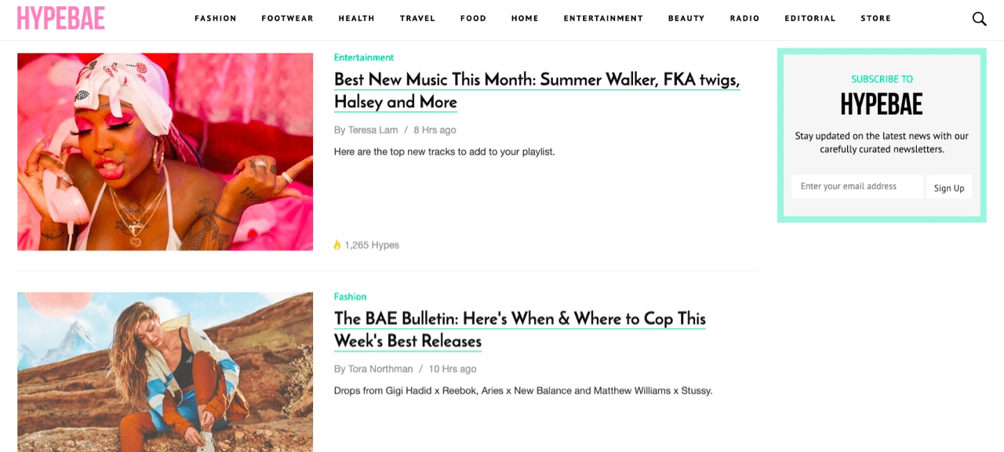This screenshot has height=452, width=1004.
Task: Go to the Store link in navigation
Action: tap(875, 19)
